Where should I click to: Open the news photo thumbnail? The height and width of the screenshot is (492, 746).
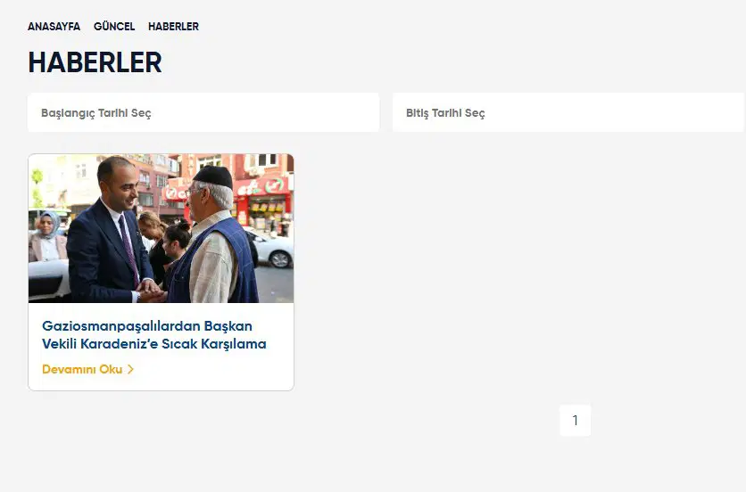click(161, 228)
